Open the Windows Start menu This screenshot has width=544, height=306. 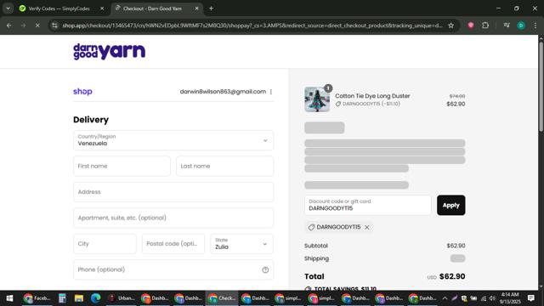9,298
